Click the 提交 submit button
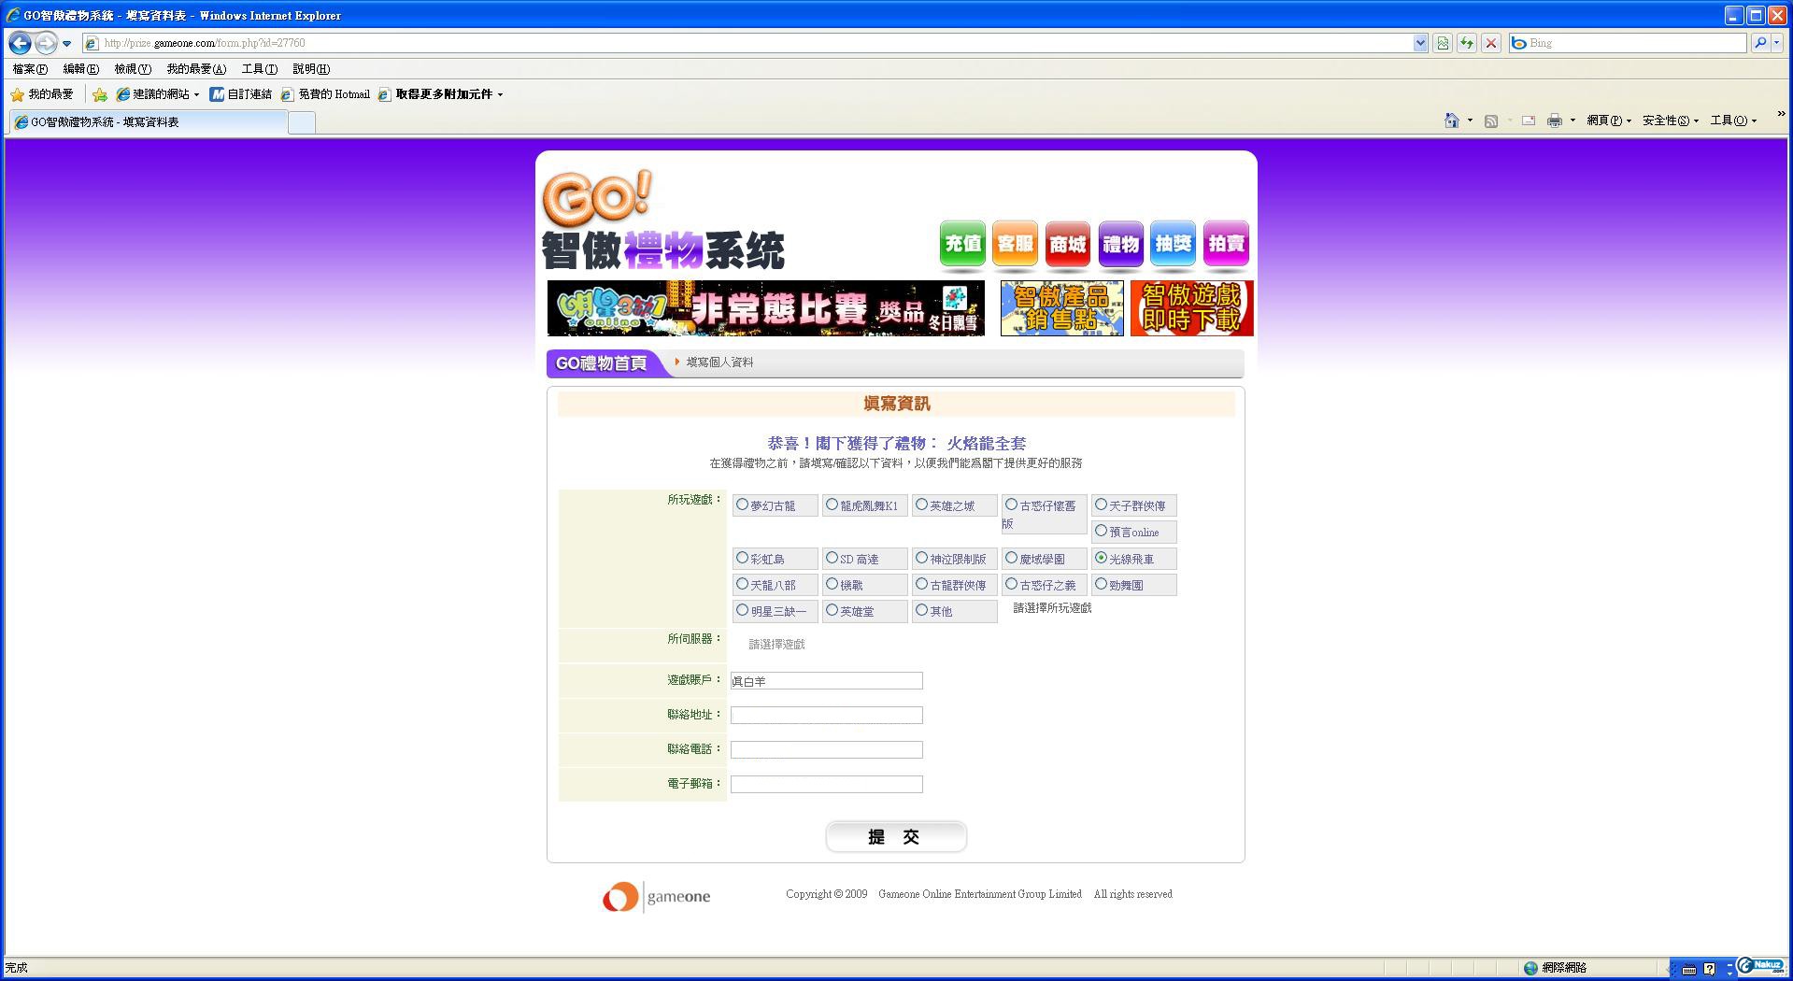 (896, 837)
